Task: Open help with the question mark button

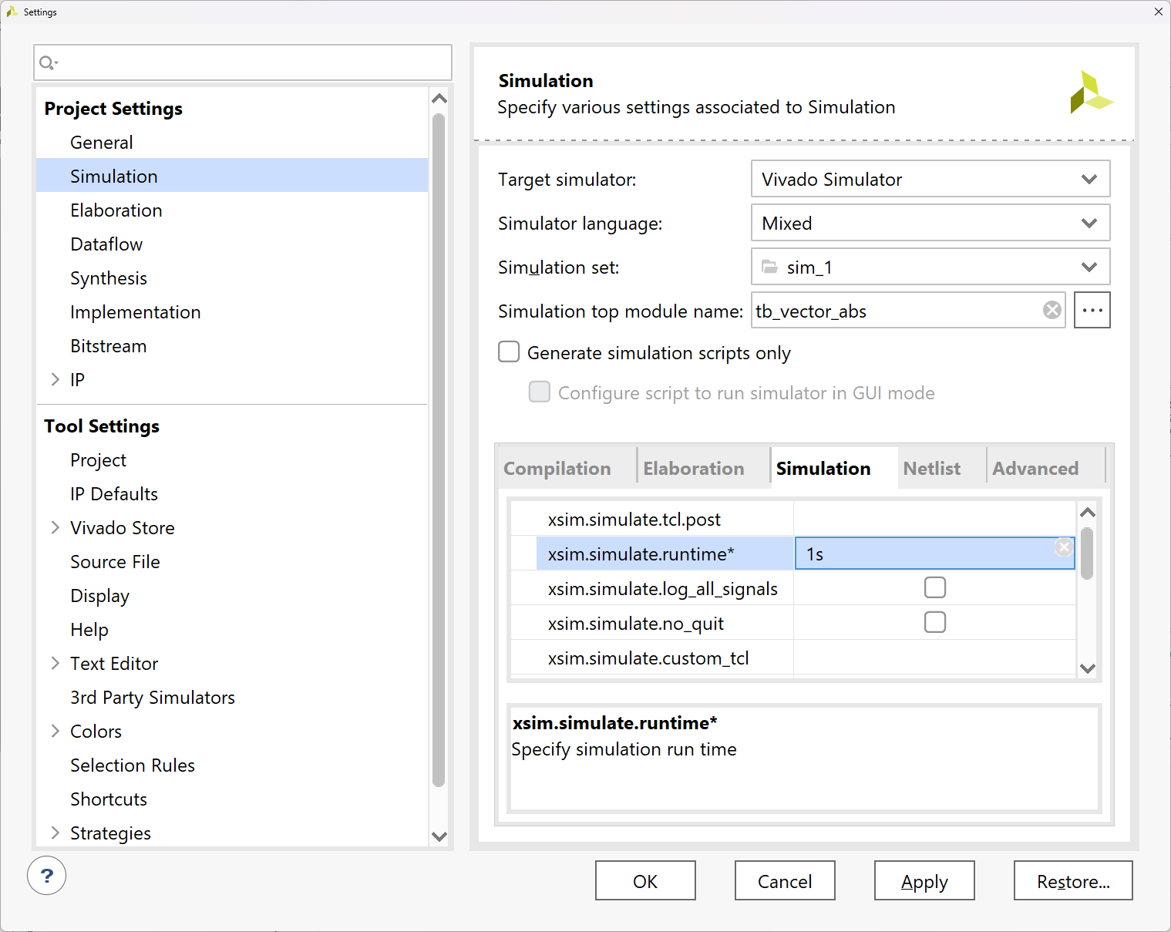Action: click(x=46, y=876)
